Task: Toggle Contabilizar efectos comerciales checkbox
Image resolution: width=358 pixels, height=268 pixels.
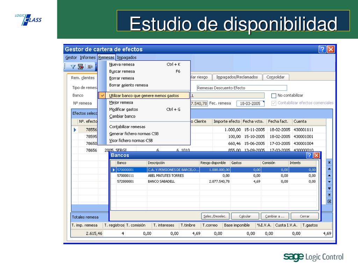Action: click(274, 103)
